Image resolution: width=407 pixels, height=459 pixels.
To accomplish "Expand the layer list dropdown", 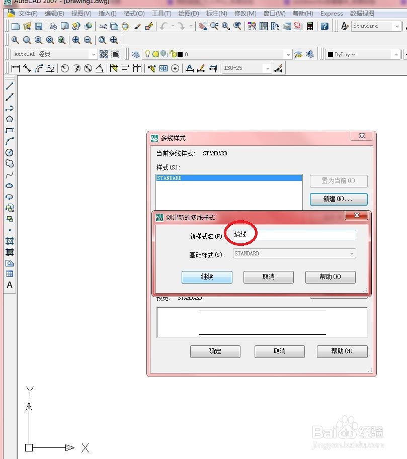I will tap(288, 54).
